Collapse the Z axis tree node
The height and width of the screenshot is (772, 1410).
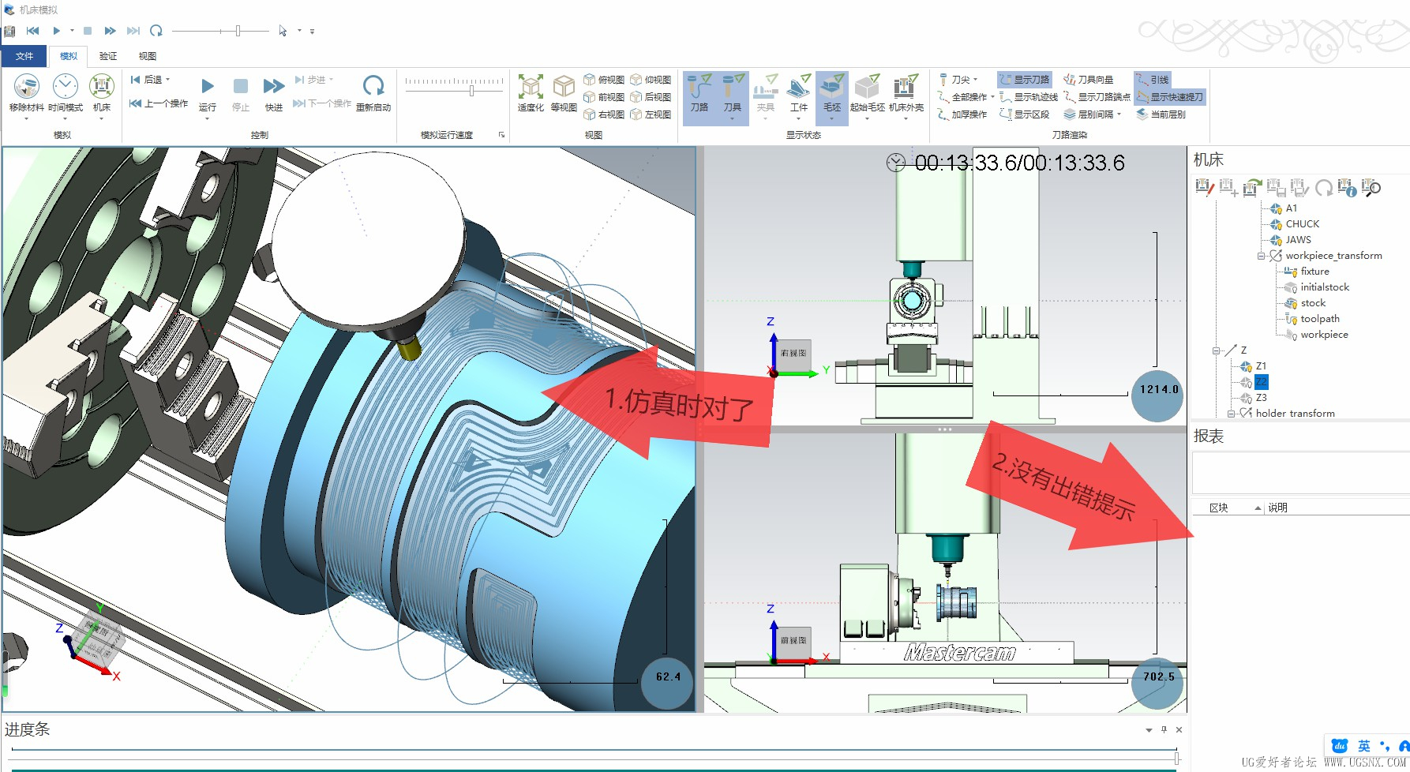pos(1216,350)
